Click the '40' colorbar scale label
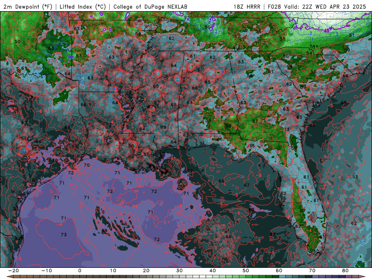 tap(213, 271)
